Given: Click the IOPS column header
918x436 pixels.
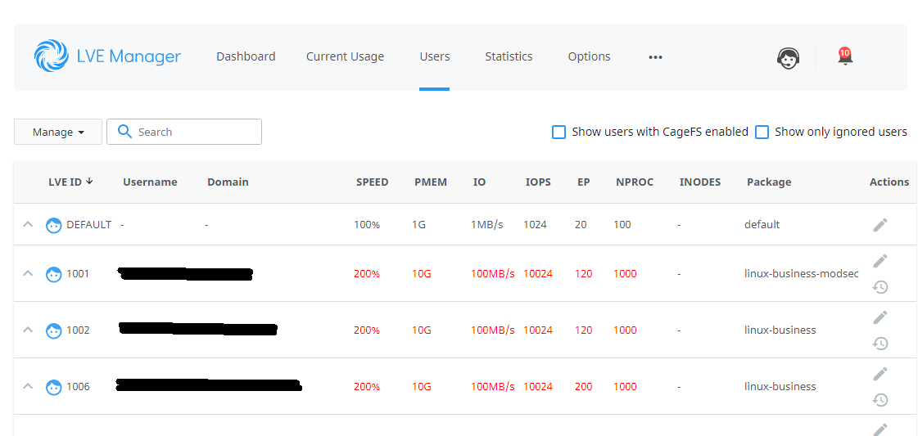Looking at the screenshot, I should point(538,182).
